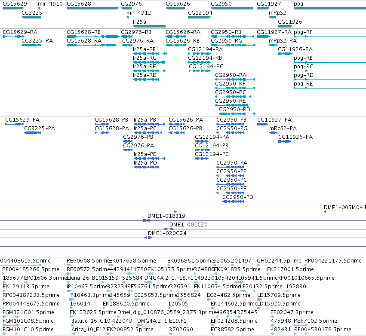Click the mir-4910 gene label

(x=50, y=4)
